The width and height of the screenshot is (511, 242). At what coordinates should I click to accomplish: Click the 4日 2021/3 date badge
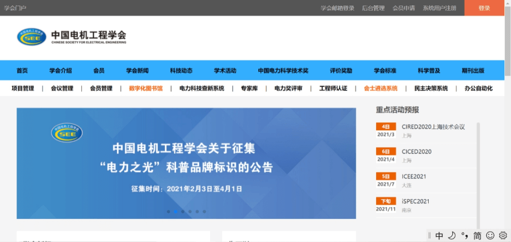pos(386,130)
